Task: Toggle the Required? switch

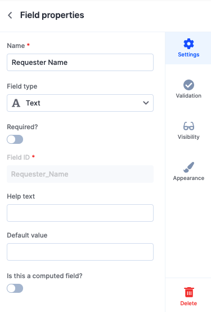Action: (x=15, y=139)
